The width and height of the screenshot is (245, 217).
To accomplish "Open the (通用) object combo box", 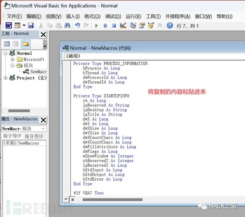I will tap(155, 56).
